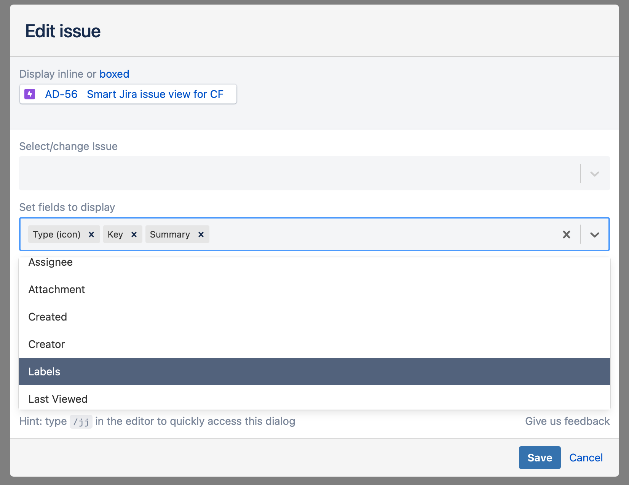Expand the Select/change Issue dropdown

(x=595, y=174)
